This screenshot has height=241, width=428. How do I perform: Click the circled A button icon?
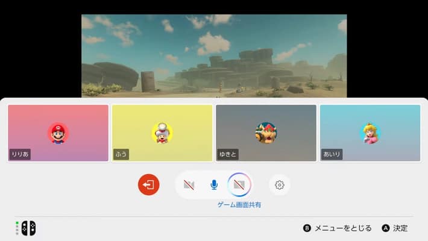[x=386, y=228]
